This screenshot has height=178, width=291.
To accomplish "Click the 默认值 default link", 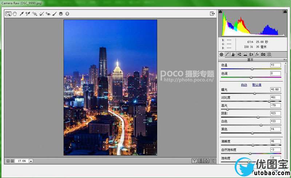I will [x=257, y=85].
